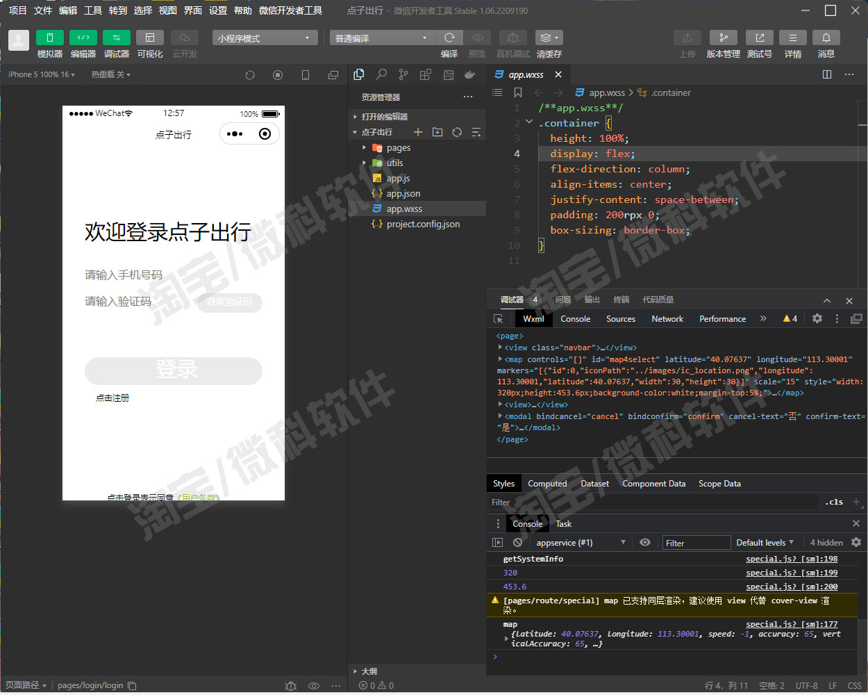Open the mode dropdown 小程序模式
The width and height of the screenshot is (868, 695).
pyautogui.click(x=264, y=38)
